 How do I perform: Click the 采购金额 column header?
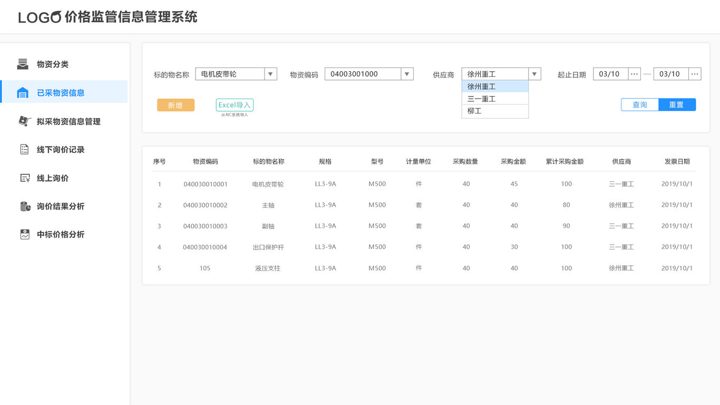pos(513,161)
